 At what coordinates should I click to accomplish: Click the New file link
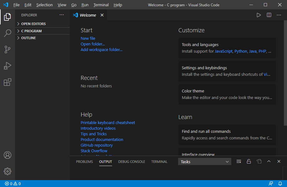coord(88,38)
